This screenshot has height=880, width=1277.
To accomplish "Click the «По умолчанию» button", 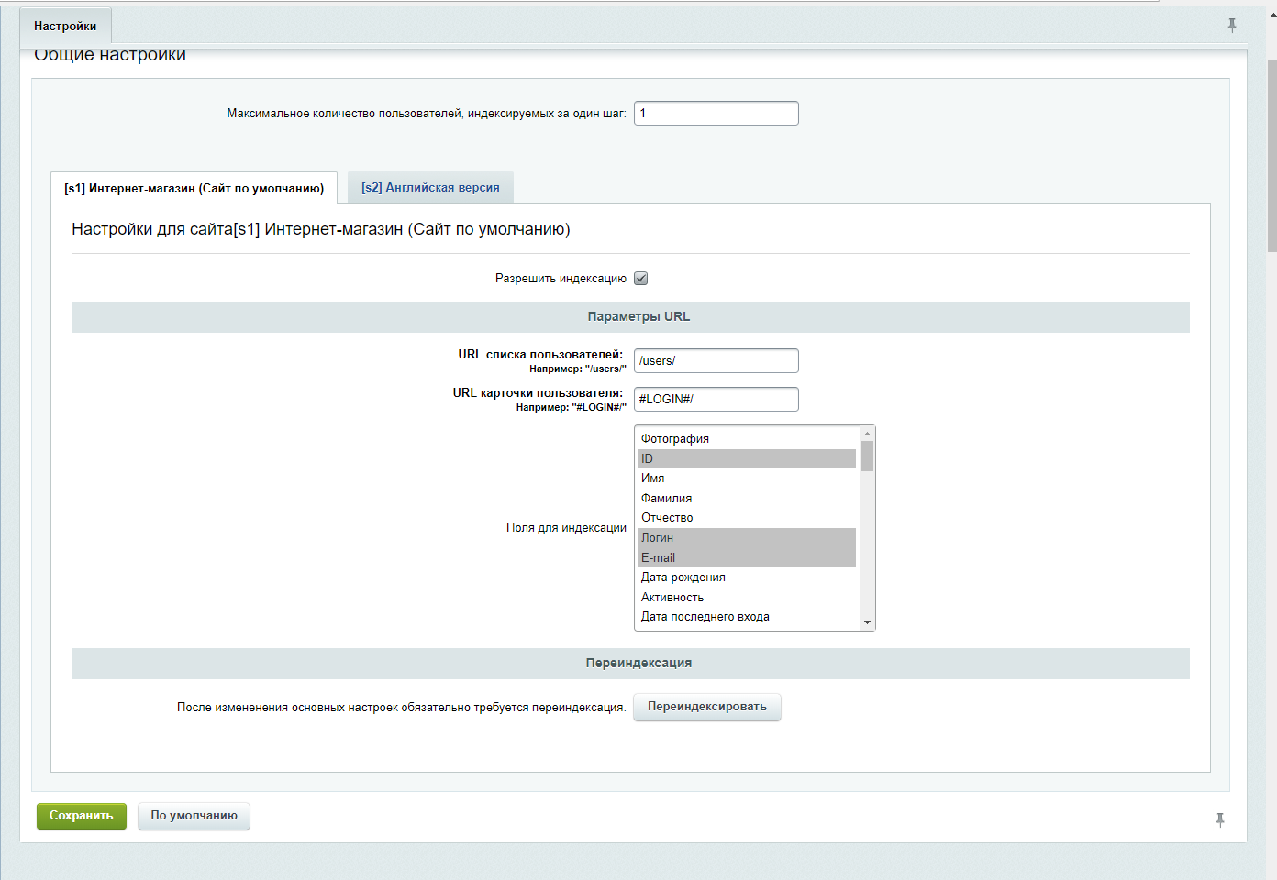I will [194, 816].
